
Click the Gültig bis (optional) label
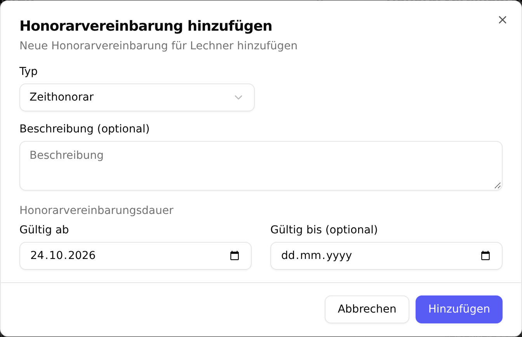pos(324,230)
